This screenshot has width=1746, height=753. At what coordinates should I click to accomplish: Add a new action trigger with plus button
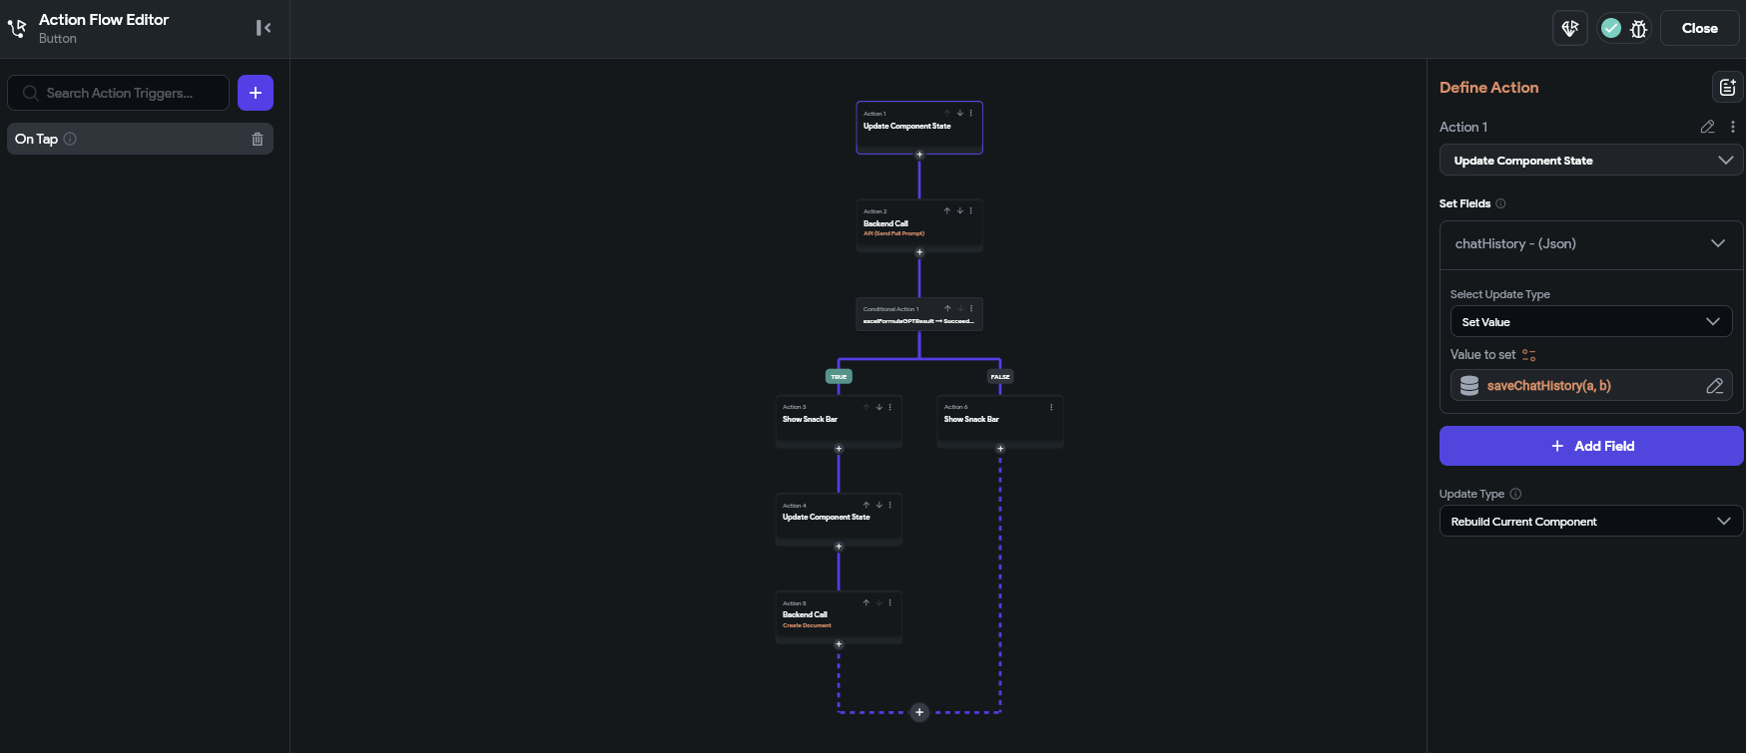point(256,93)
